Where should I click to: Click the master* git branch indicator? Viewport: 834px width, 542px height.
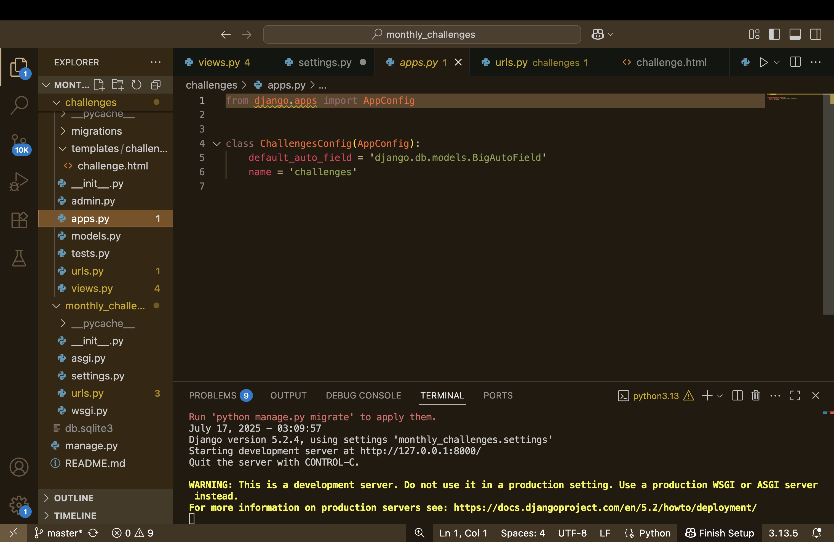click(58, 533)
